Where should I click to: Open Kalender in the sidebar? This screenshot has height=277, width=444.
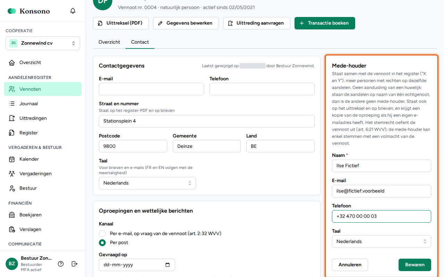coord(43,159)
